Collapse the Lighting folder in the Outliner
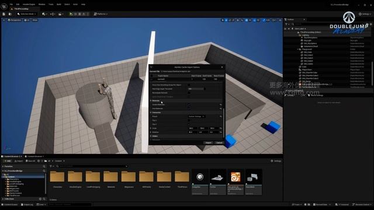 point(298,35)
